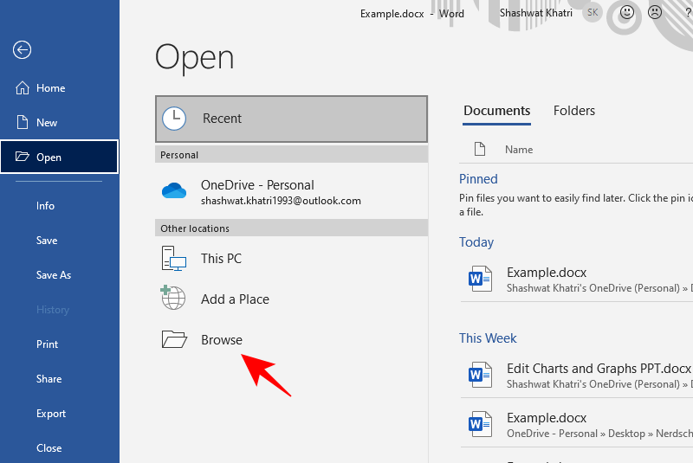Click the New blank page icon

[23, 122]
